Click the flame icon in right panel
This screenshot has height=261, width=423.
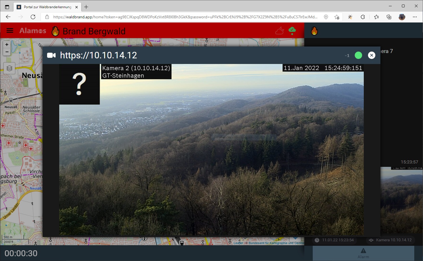[x=314, y=31]
